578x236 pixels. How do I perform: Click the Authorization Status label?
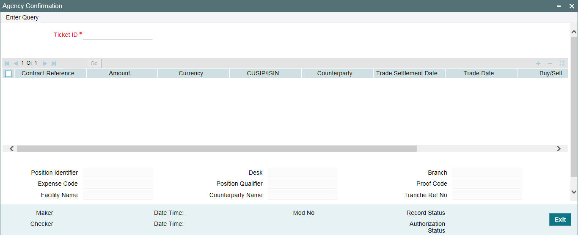click(x=427, y=227)
